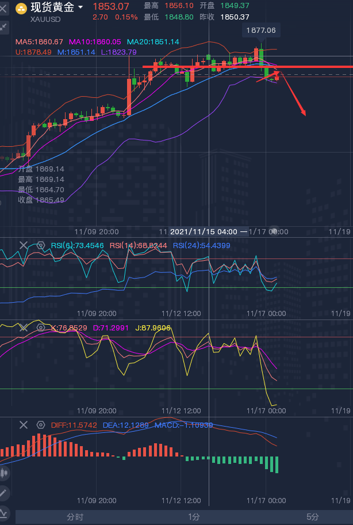
Task: Tap the Bollinger upper band label U:1878.49
Action: (x=33, y=52)
